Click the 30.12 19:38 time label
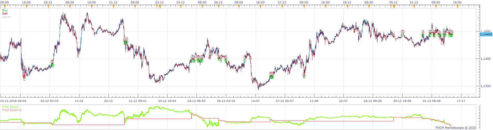The image size is (493, 130). 402,101
